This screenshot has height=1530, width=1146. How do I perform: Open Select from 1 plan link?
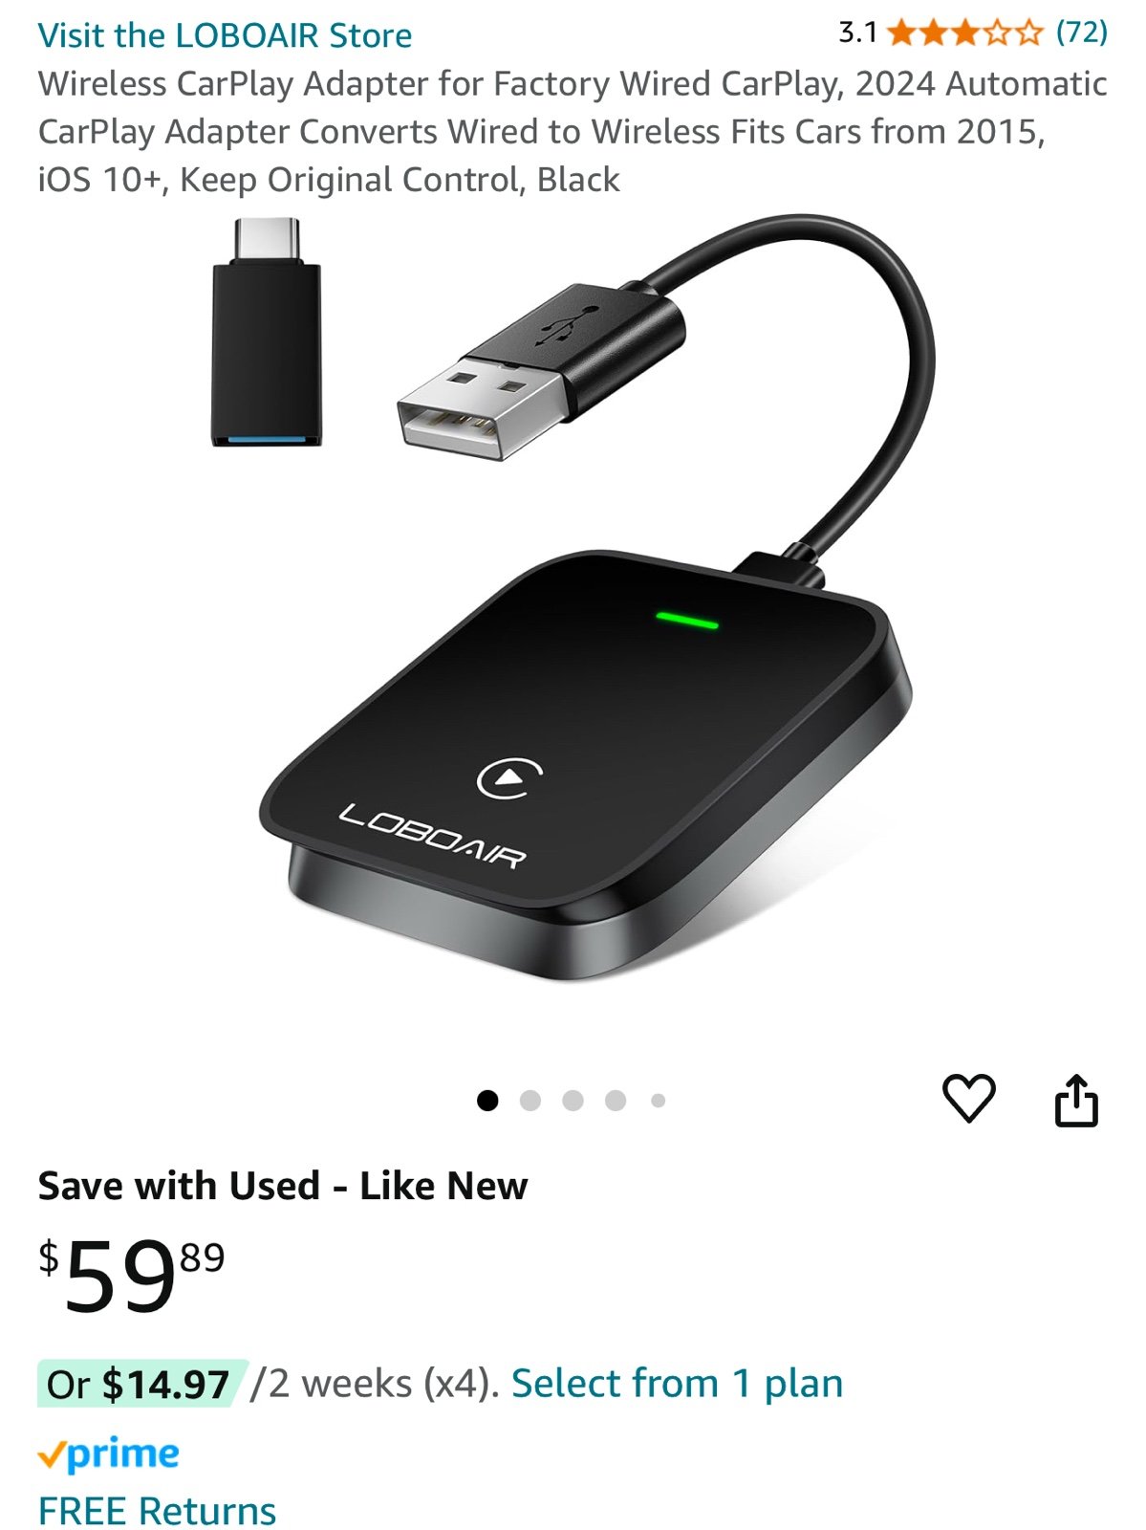[x=677, y=1383]
